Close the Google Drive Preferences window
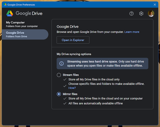Image resolution: width=160 pixels, height=127 pixels. point(155,4)
